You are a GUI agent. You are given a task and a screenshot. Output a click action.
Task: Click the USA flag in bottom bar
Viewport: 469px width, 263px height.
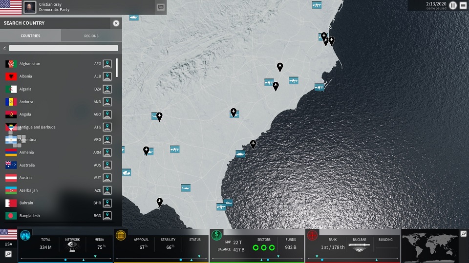coord(8,235)
